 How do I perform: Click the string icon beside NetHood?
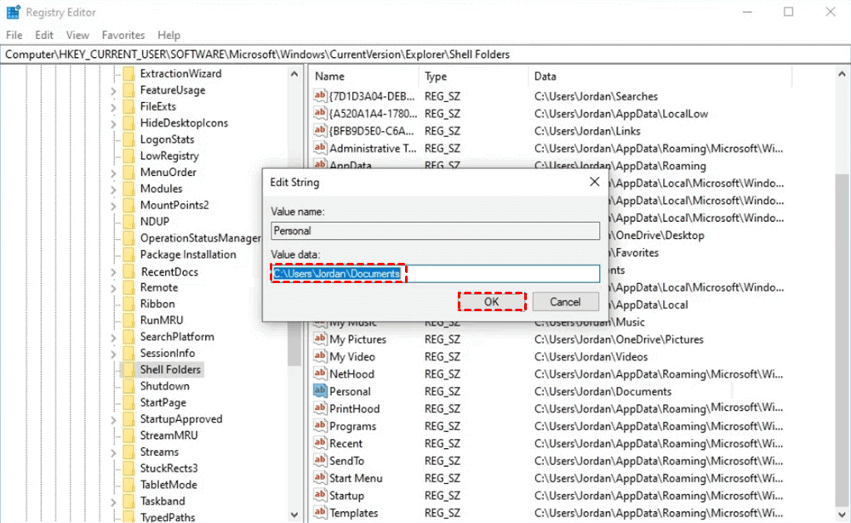point(320,374)
